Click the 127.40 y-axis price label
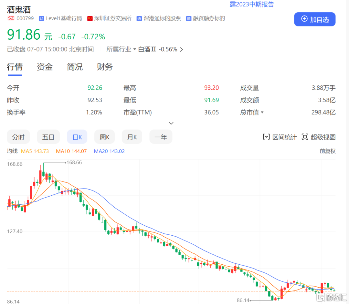349x304 pixels. coord(15,231)
